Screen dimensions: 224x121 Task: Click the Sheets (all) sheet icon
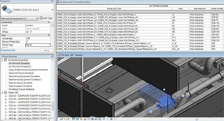click(x=6, y=93)
